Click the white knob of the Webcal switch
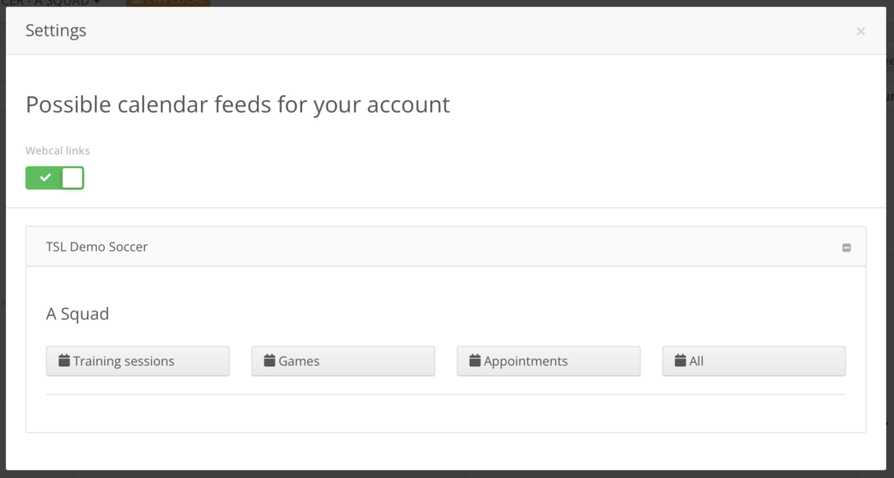Viewport: 894px width, 478px height. 72,178
